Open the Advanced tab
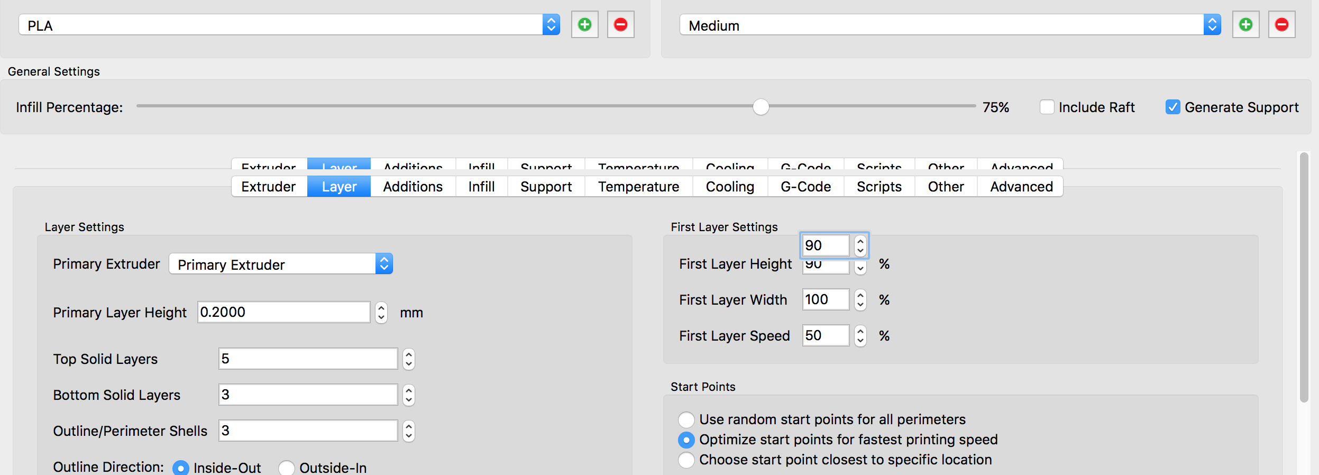Screen dimensions: 1319x475 pyautogui.click(x=1021, y=187)
